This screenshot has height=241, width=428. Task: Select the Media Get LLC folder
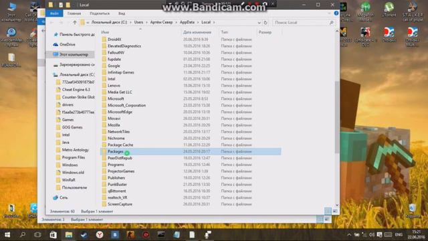[120, 92]
